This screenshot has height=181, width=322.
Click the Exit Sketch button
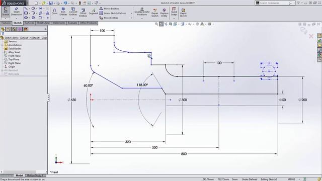point(6,12)
